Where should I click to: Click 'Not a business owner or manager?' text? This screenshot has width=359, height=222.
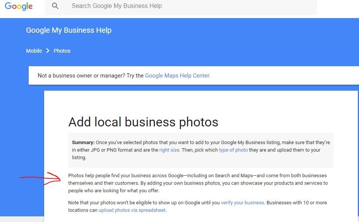tap(81, 76)
